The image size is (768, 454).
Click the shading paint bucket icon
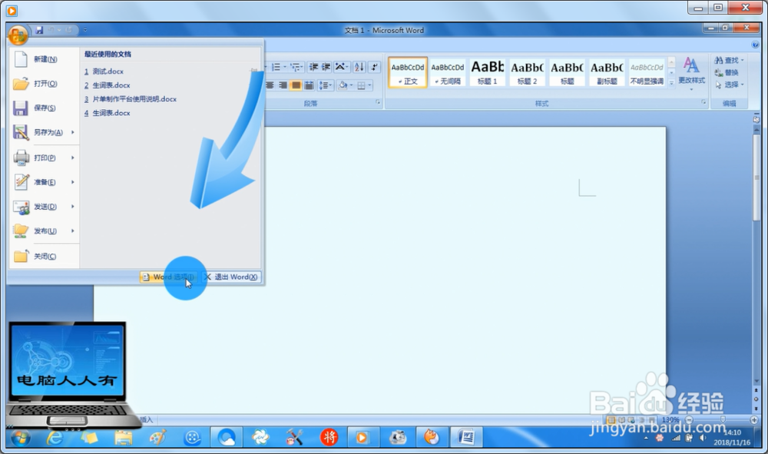[x=343, y=86]
